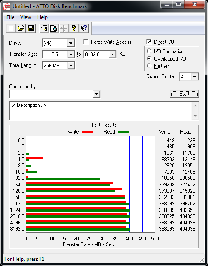Viewport: 208px width, 266px height.
Task: Save results with the floppy disk icon
Action: point(31,28)
